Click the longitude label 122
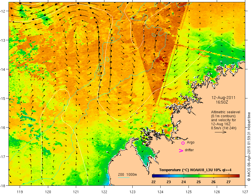This screenshot has height=194, width=251. (x=104, y=192)
